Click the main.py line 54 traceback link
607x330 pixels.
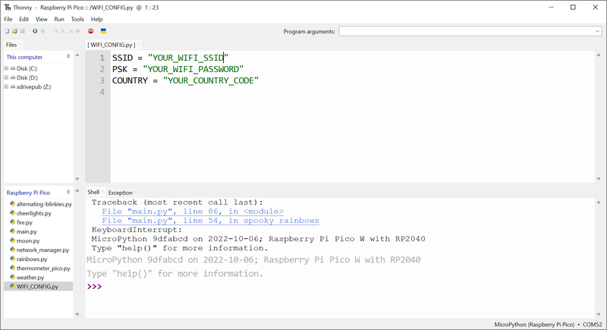[x=210, y=221]
